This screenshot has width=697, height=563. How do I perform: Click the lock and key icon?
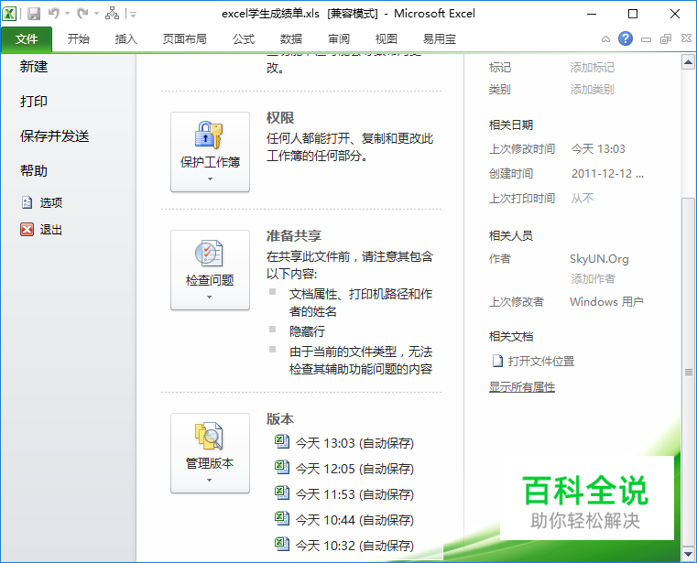209,135
